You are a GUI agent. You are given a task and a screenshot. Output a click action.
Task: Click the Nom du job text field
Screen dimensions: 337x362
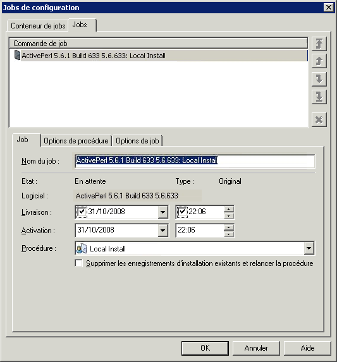195,160
